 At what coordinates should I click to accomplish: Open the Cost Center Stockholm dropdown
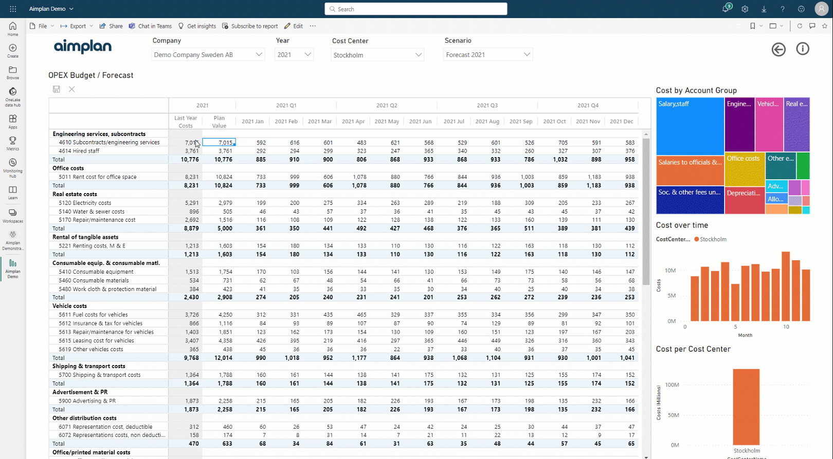coord(377,55)
